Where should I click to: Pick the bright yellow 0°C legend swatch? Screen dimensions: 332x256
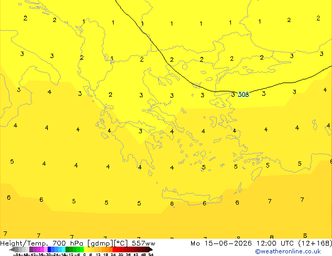click(85, 249)
